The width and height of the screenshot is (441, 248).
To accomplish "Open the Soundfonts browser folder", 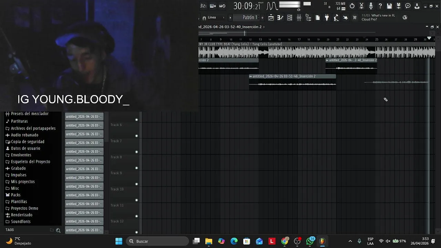I will click(x=21, y=221).
